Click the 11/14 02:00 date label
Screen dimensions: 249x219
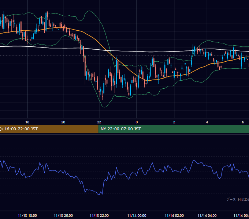pyautogui.click(x=174, y=215)
